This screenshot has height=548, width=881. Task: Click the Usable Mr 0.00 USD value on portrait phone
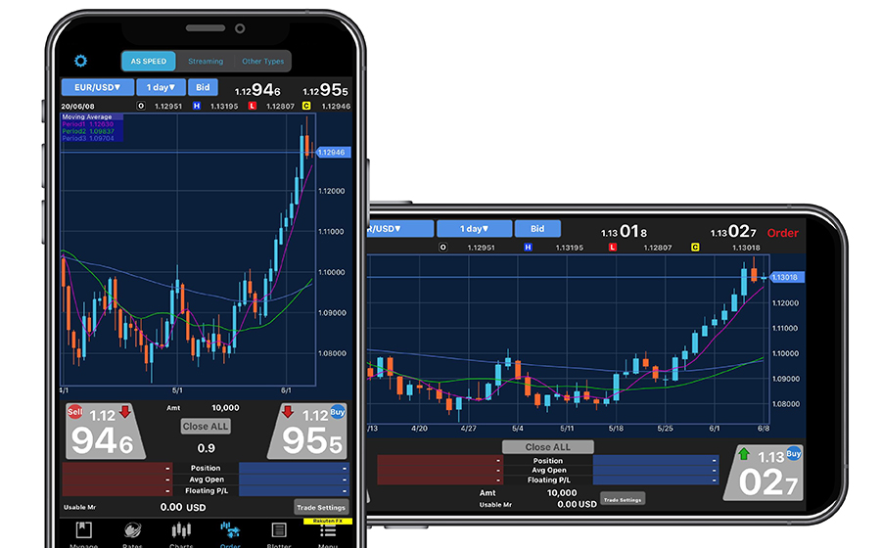(x=183, y=507)
